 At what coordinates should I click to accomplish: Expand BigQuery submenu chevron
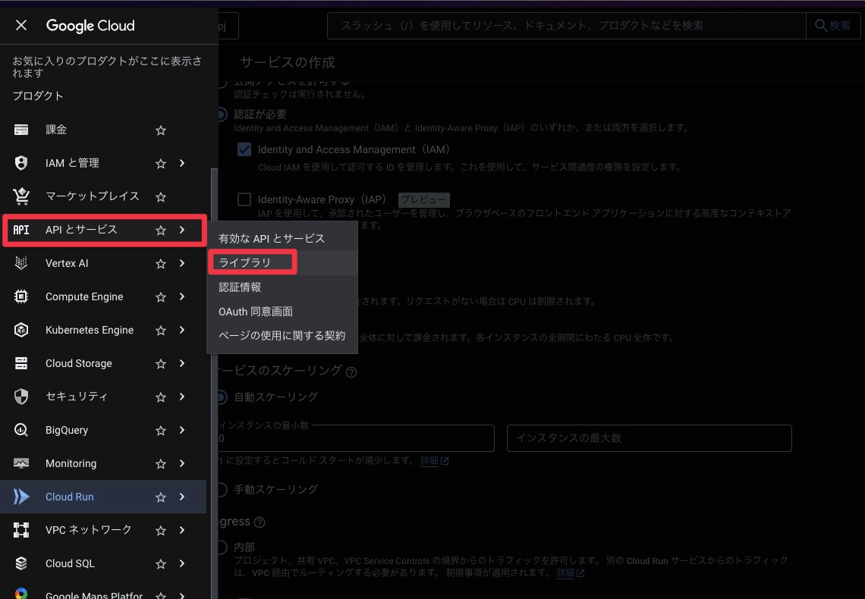(182, 430)
